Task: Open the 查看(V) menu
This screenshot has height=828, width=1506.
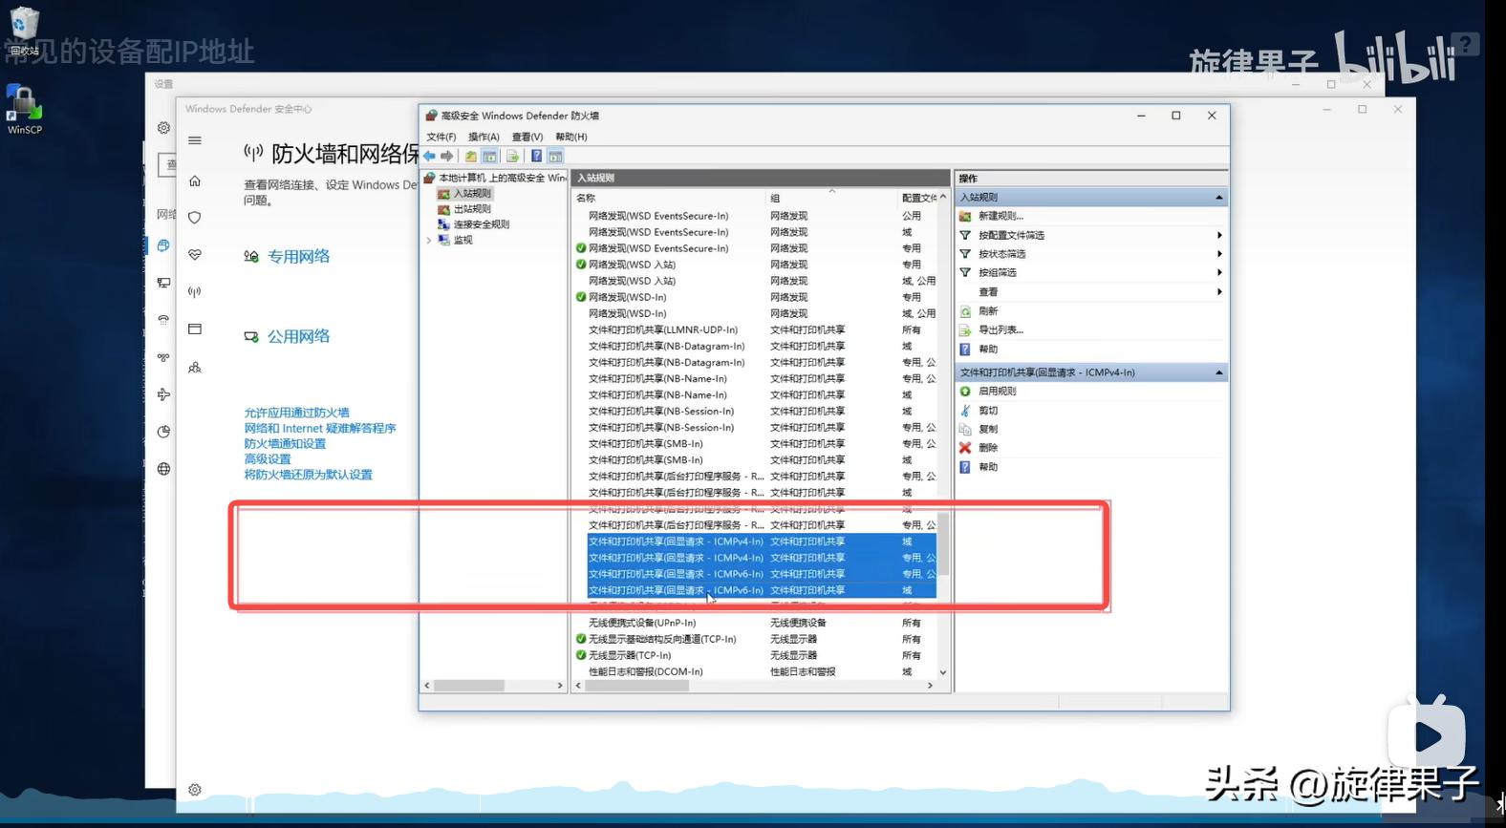Action: tap(527, 137)
